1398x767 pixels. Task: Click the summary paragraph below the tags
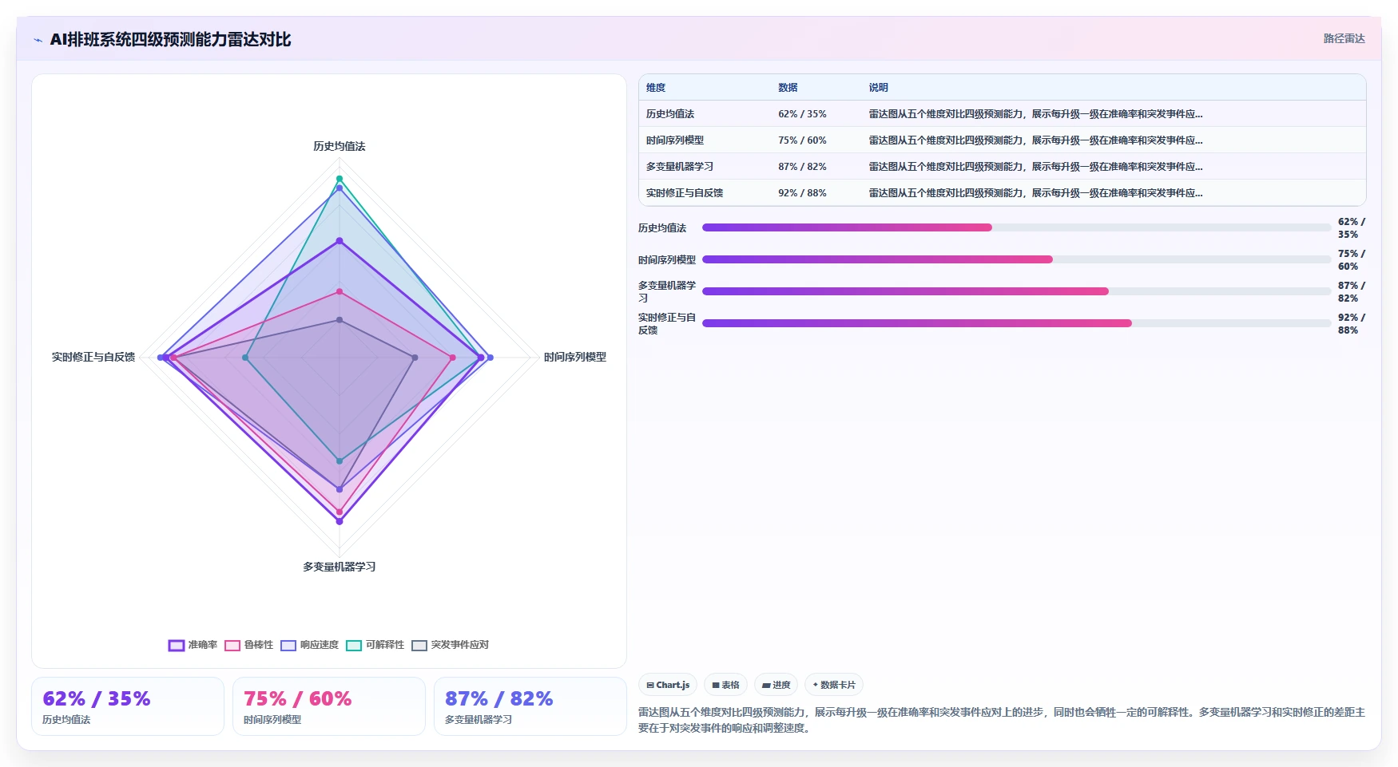tap(1002, 720)
